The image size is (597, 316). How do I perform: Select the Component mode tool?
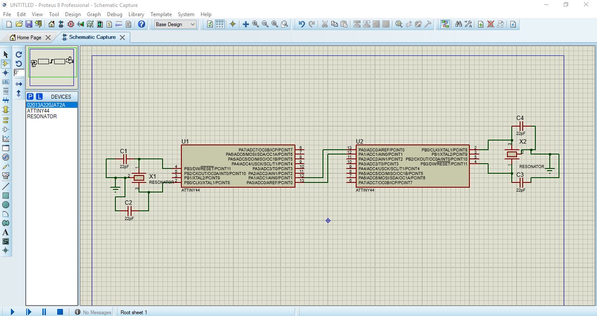[x=6, y=64]
